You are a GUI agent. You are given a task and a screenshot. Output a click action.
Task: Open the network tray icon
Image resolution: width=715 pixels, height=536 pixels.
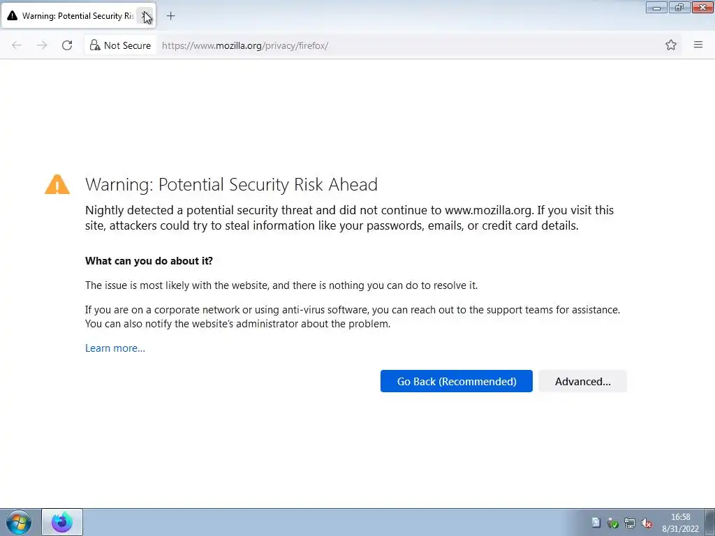630,523
